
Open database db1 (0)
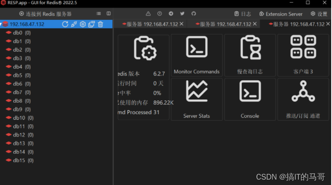(x=18, y=41)
